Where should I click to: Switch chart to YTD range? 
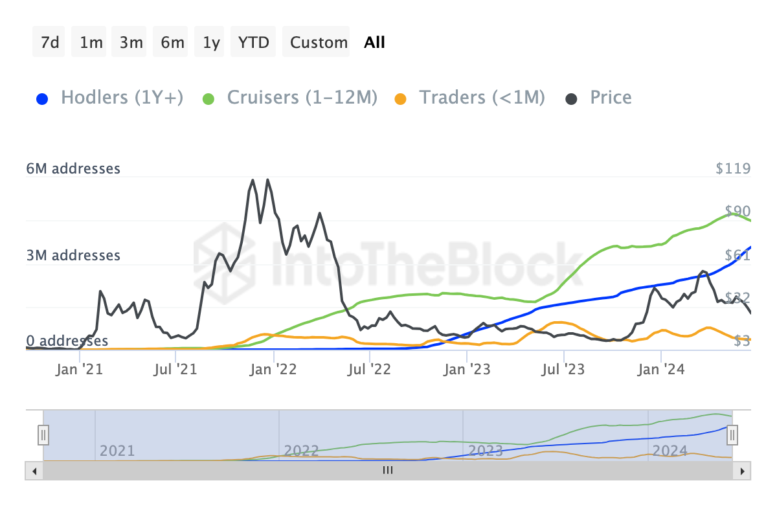254,43
